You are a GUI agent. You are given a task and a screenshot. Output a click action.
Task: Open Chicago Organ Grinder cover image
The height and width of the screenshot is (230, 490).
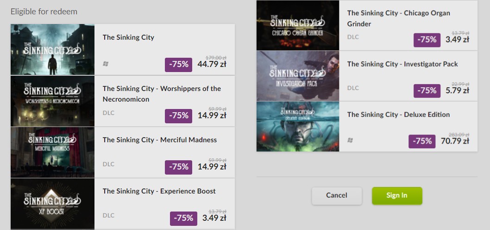(298, 25)
